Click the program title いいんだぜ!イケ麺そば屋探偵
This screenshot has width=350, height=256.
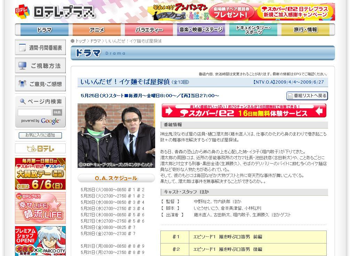tap(125, 82)
